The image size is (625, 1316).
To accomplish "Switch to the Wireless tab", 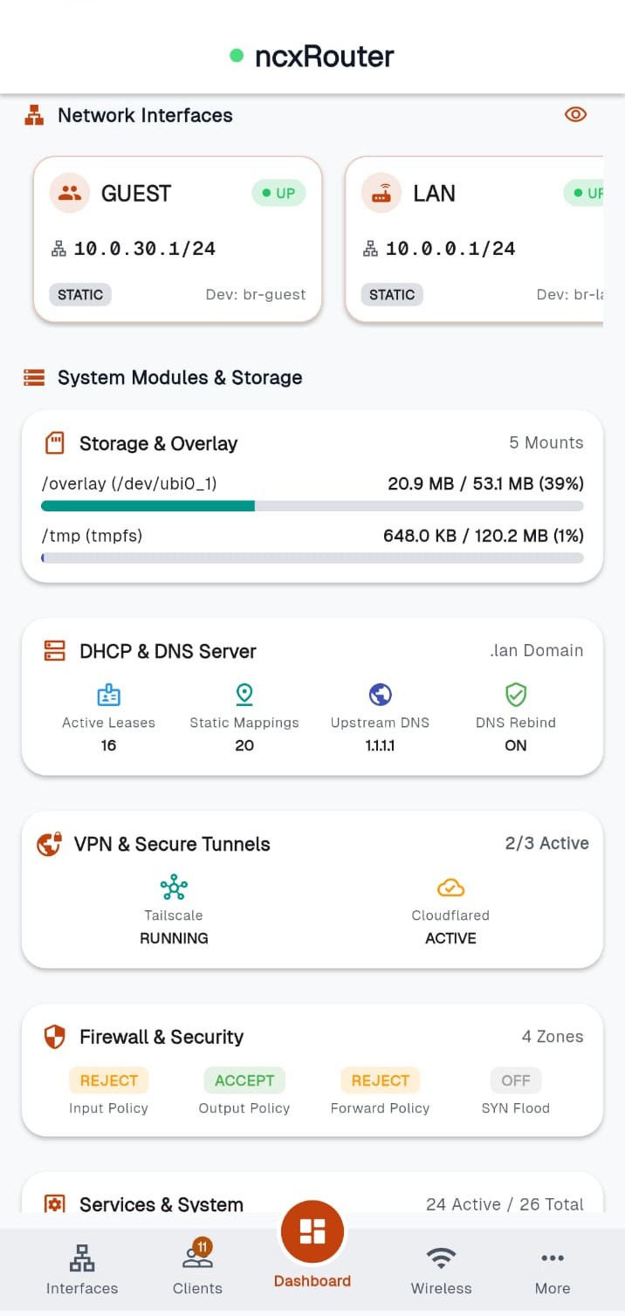I will [441, 1270].
